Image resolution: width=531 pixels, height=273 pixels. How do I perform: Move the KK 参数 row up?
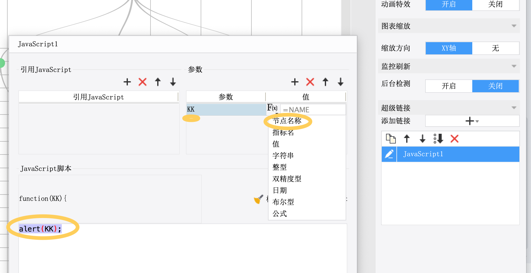325,82
